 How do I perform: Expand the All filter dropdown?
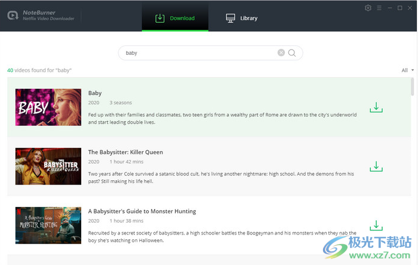(408, 70)
